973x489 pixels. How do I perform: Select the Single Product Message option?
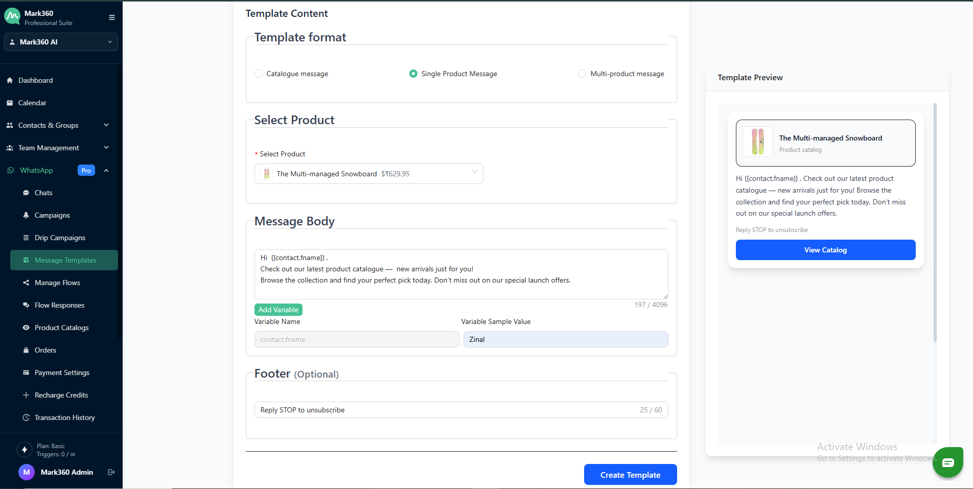pyautogui.click(x=413, y=74)
